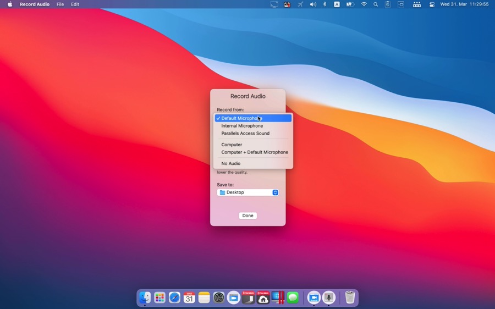Click the volume icon in menu bar
The width and height of the screenshot is (495, 309).
tap(313, 4)
